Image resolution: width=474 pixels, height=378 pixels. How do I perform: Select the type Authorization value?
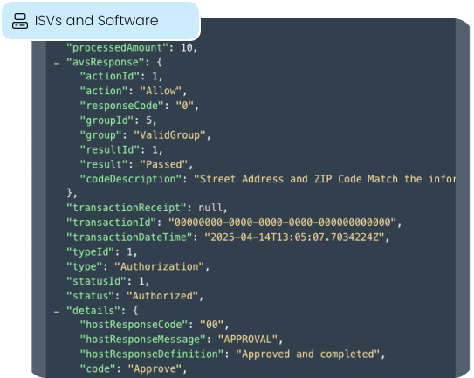click(x=160, y=266)
